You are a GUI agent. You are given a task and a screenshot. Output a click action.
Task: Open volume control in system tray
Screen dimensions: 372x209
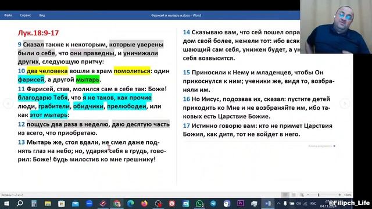[298, 204]
